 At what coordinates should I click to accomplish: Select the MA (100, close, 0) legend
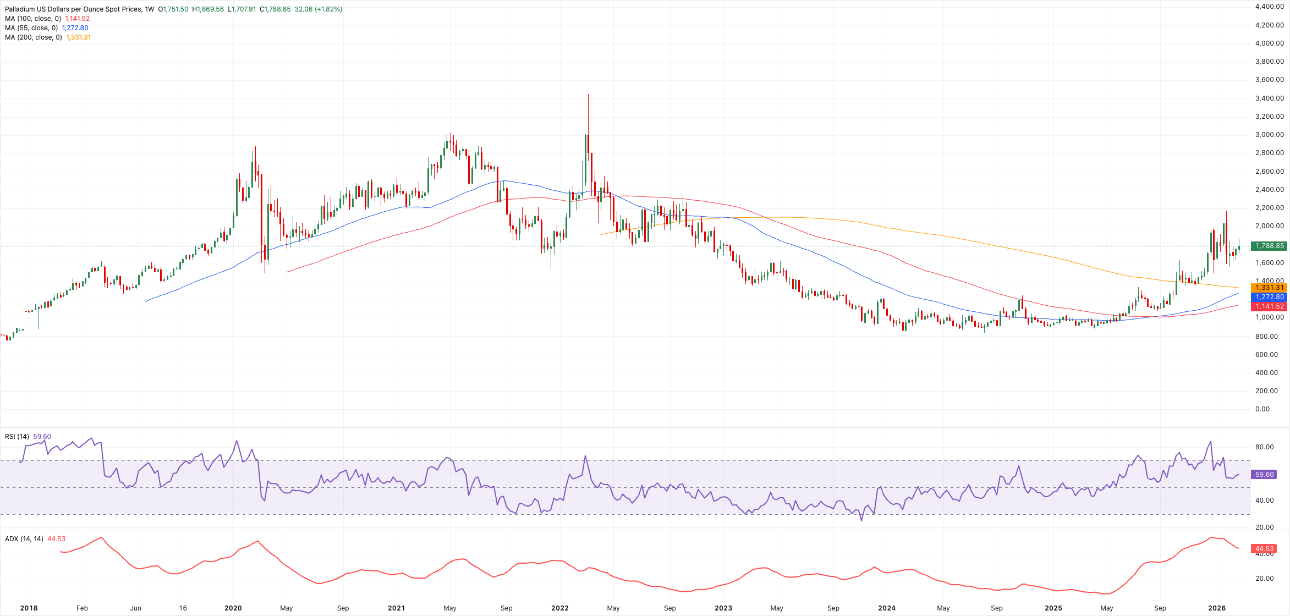pyautogui.click(x=32, y=19)
